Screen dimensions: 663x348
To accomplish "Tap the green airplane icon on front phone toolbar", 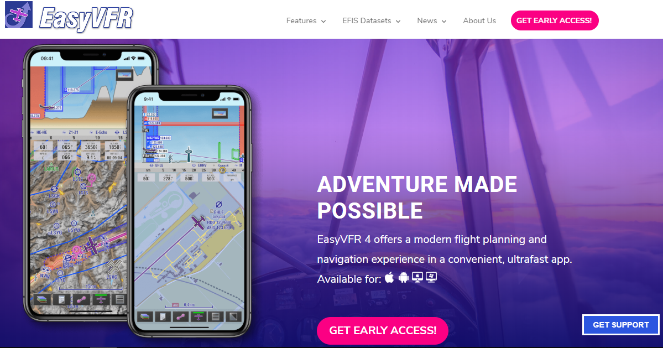I will click(x=199, y=316).
